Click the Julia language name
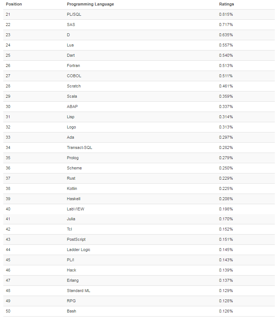 (71, 219)
